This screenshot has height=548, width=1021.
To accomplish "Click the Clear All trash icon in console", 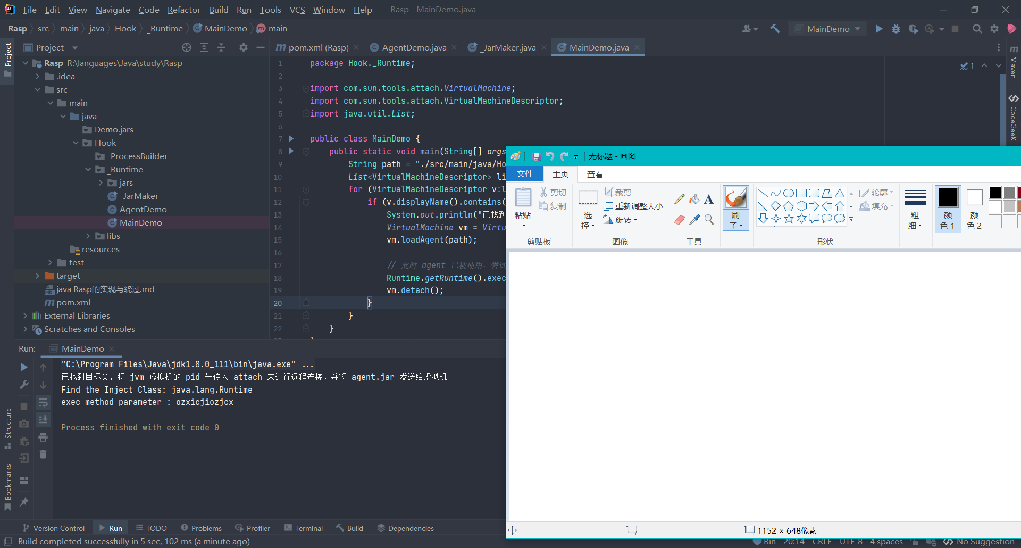I will point(43,454).
